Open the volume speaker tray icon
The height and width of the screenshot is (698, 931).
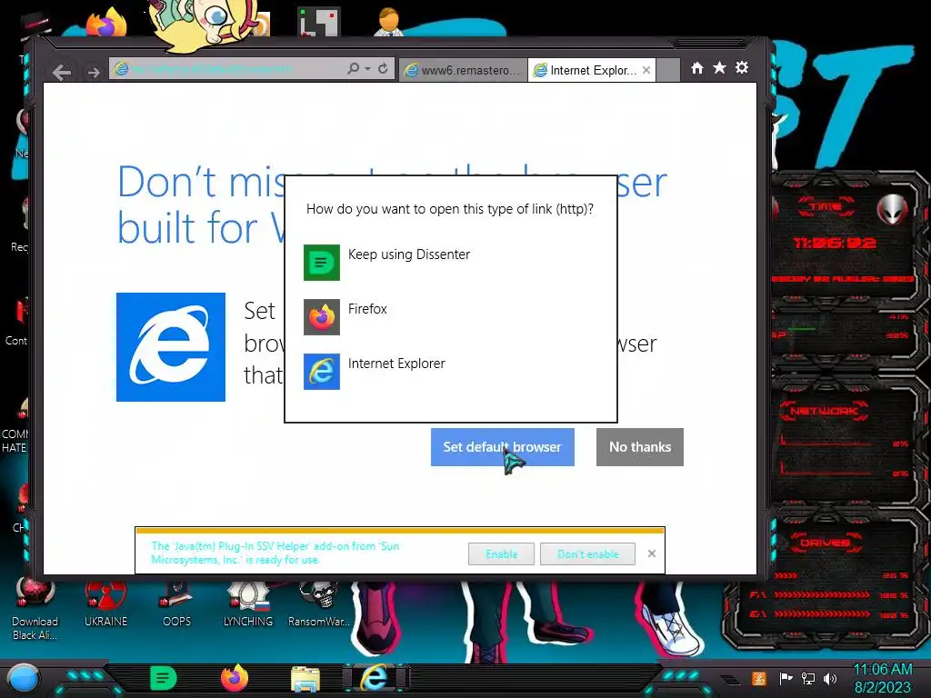830,678
